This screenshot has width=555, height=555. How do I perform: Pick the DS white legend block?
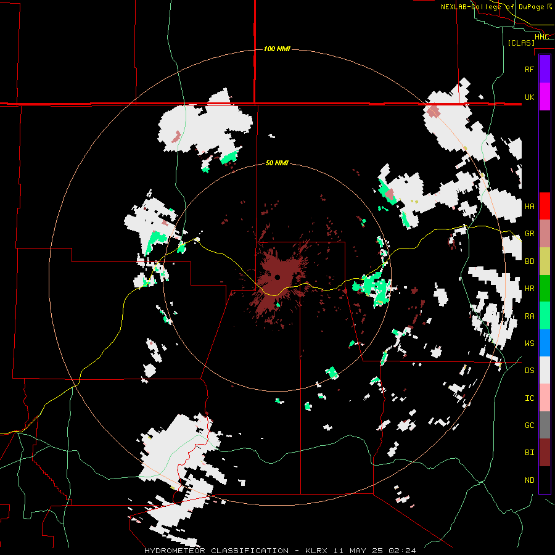point(545,370)
